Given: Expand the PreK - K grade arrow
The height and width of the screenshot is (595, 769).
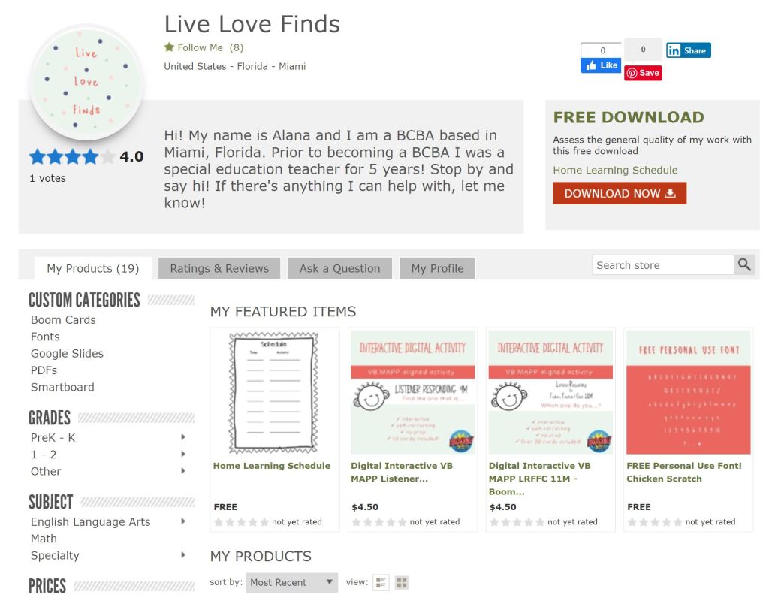Looking at the screenshot, I should point(183,437).
